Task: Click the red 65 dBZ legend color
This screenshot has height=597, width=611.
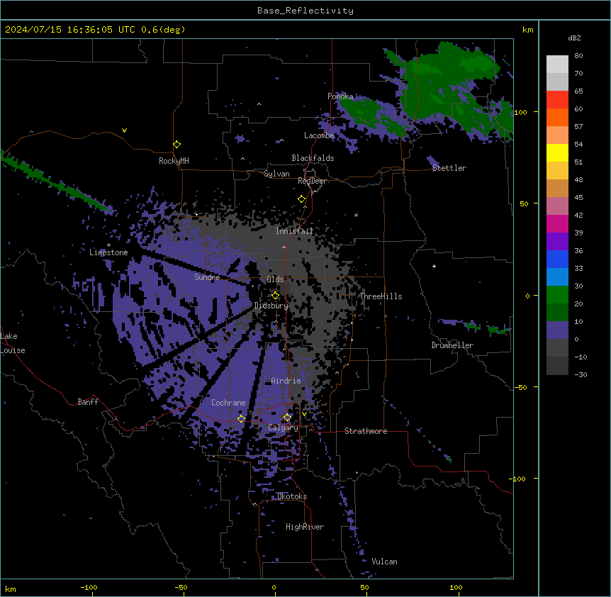Action: pos(557,100)
